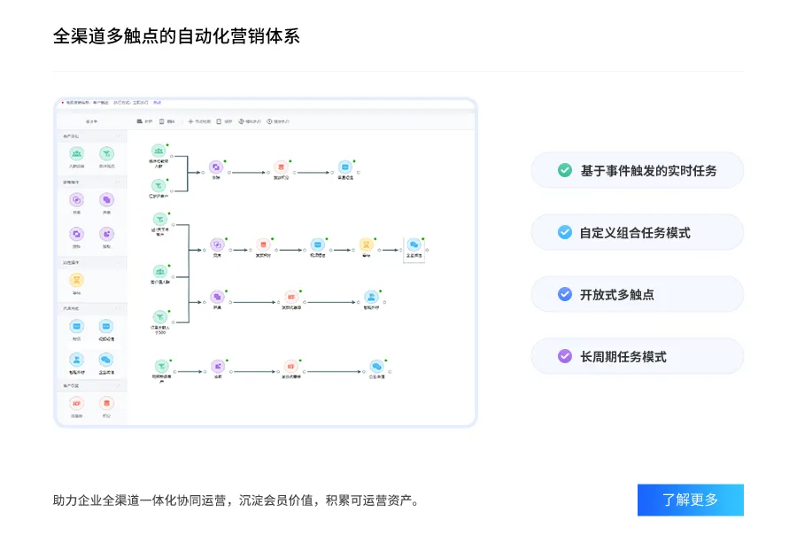The image size is (797, 535).
Task: Click the blue WeChat bubbles icon in the palette
Action: tap(106, 360)
